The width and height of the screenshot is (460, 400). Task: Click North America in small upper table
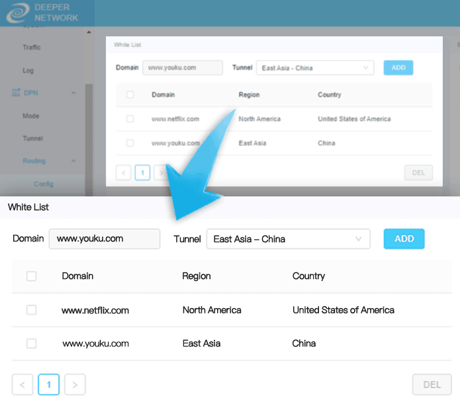(x=259, y=119)
